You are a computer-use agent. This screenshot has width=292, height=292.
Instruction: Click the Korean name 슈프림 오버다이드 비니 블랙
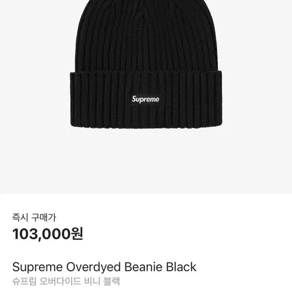[66, 281]
